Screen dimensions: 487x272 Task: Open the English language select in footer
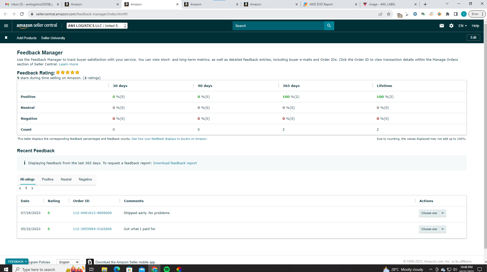pyautogui.click(x=68, y=262)
